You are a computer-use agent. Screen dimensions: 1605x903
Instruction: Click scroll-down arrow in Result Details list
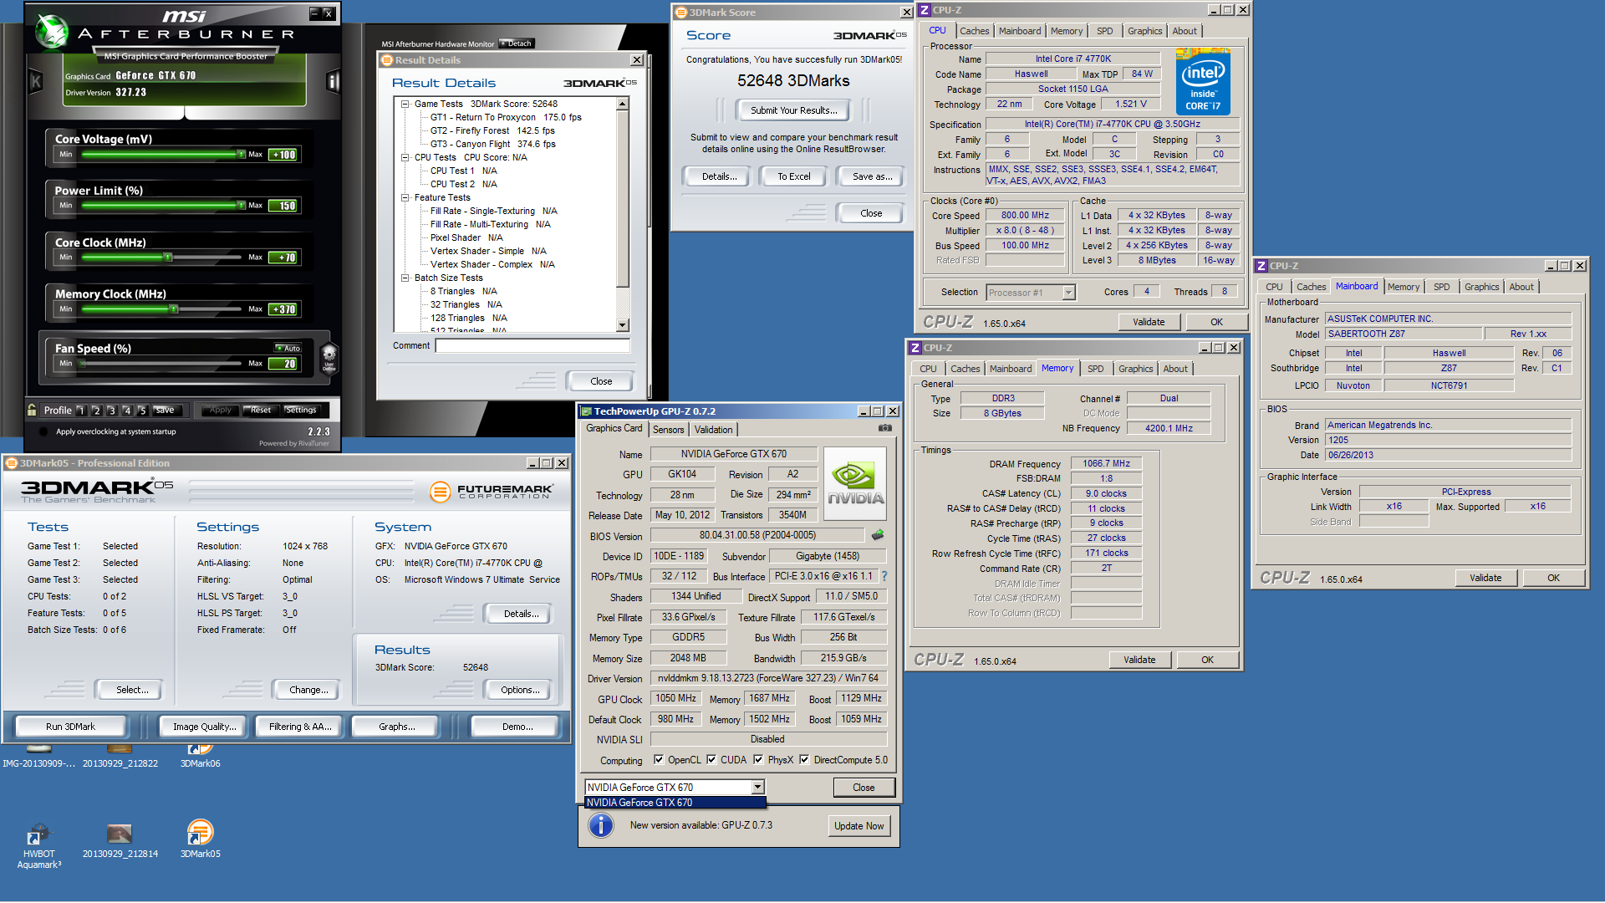pos(623,325)
